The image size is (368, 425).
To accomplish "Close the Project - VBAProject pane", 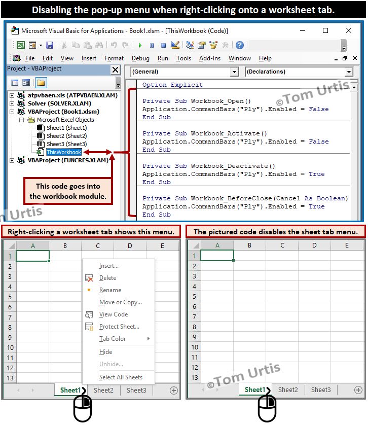I will pos(115,70).
